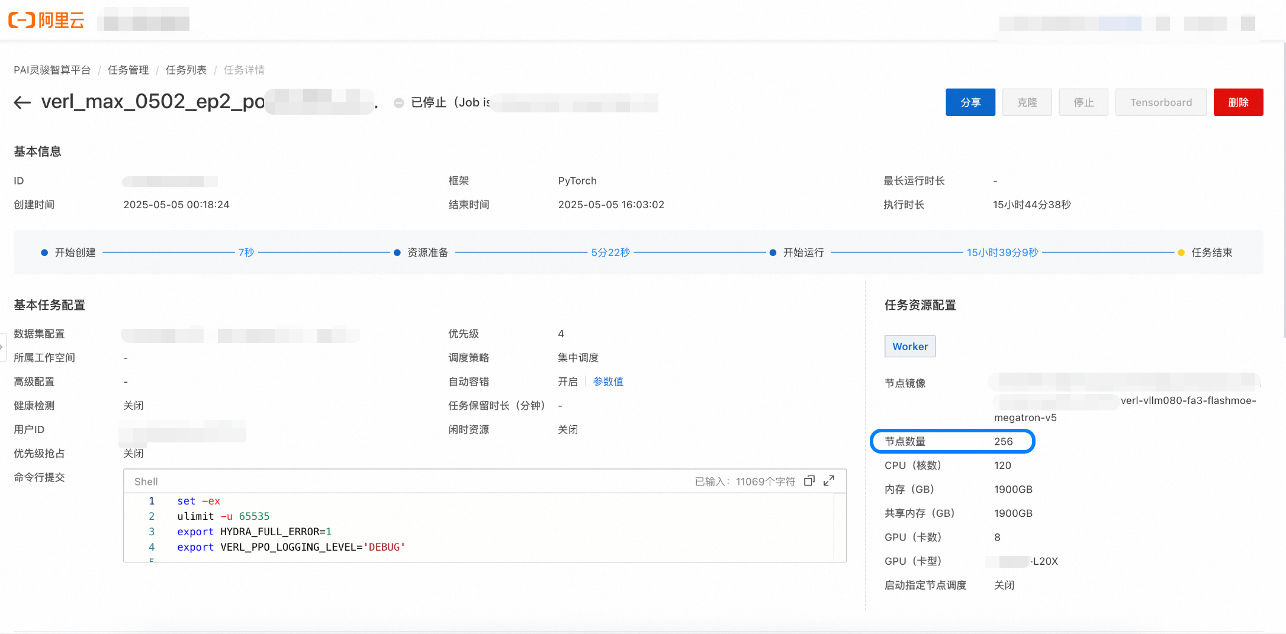Open the 任务列表 breadcrumb
1286x634 pixels.
186,70
